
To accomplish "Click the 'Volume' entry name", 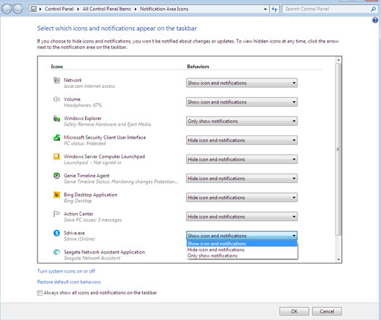I will click(x=72, y=99).
